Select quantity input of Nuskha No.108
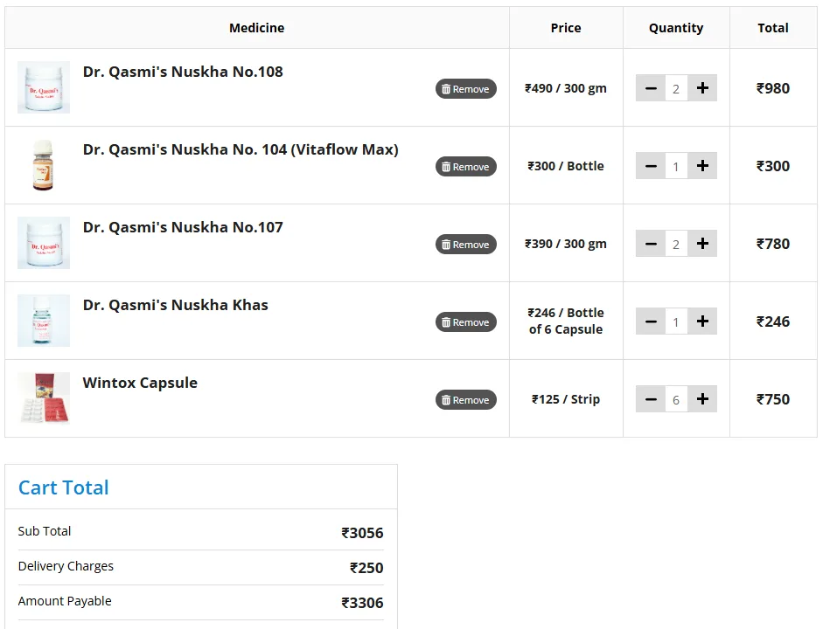830x629 pixels. (x=676, y=88)
